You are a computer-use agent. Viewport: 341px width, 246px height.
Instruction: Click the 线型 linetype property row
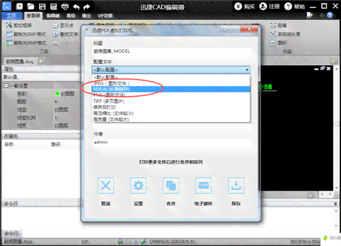click(x=41, y=110)
